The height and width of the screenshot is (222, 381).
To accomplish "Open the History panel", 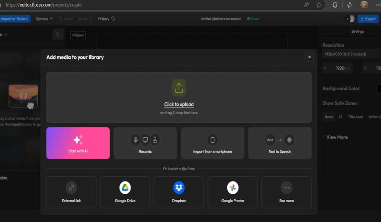I will (106, 19).
